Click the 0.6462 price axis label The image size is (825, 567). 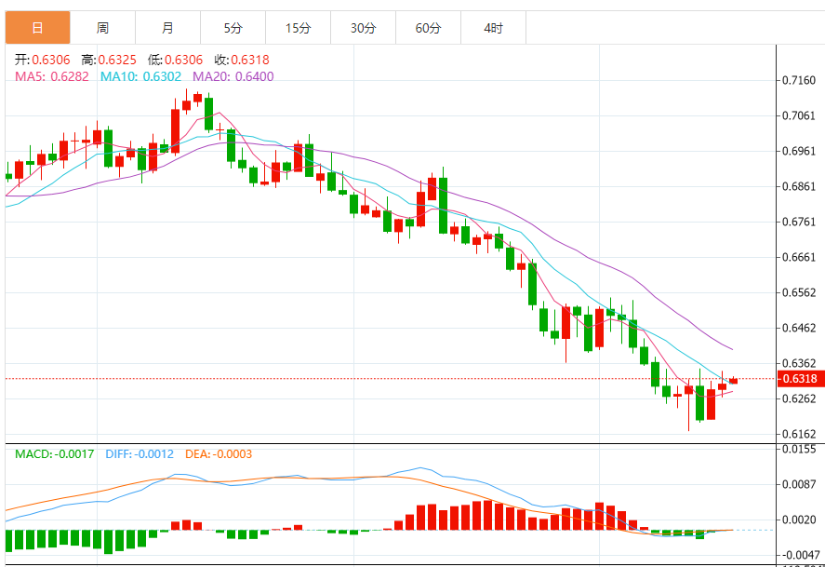point(799,328)
